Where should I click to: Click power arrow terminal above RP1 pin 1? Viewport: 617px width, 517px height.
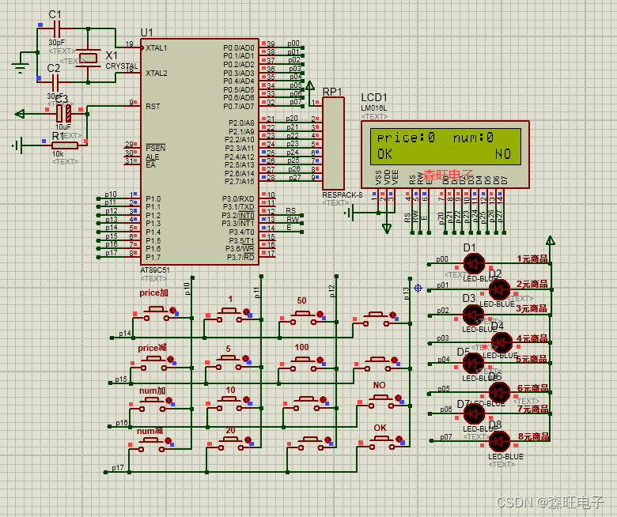310,85
